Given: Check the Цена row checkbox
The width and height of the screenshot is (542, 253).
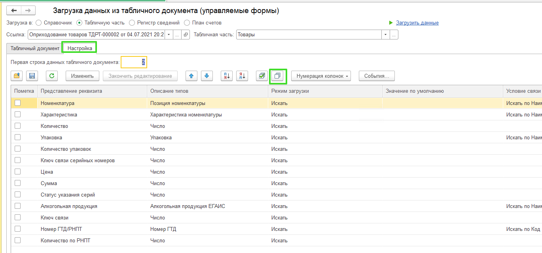Looking at the screenshot, I should point(17,172).
